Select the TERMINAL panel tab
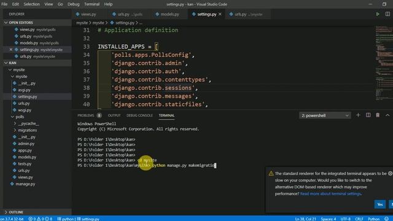 [x=166, y=115]
